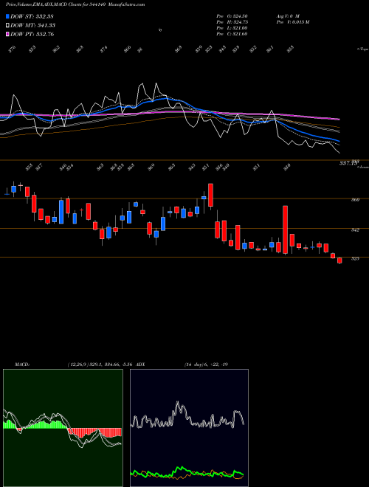Screen dimensions: 369x487
Task: Click the Pre H: 324.75 value
Action: point(232,22)
